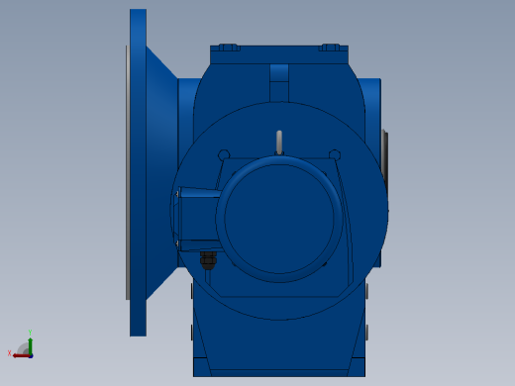The height and width of the screenshot is (386, 515).
Task: Select the vertical rib at top center of housing
Action: click(279, 83)
